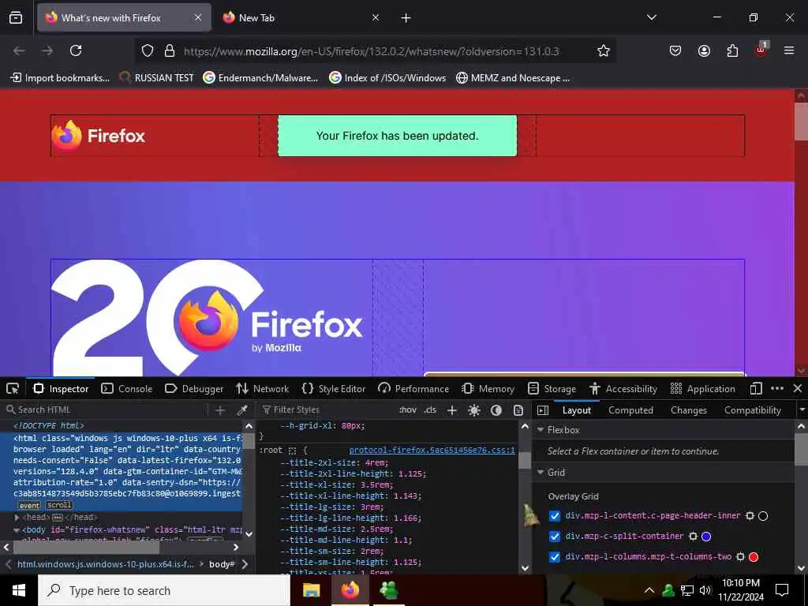Click the Filter Styles field
This screenshot has width=808, height=606.
pos(327,410)
